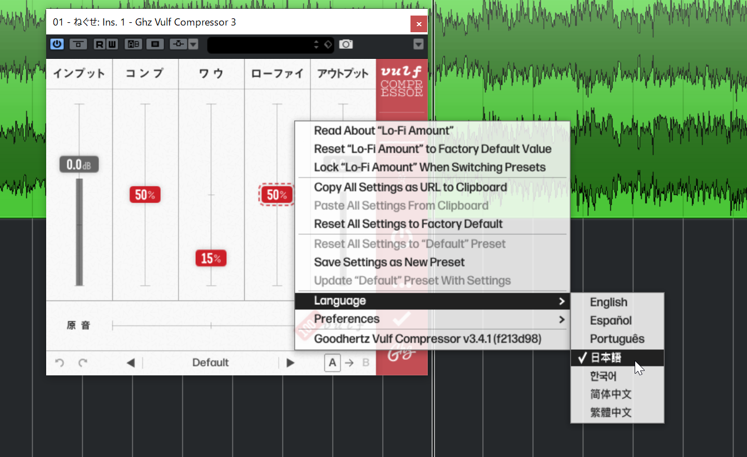This screenshot has height=457, width=747.
Task: Open side-chain dropdown arrow
Action: pyautogui.click(x=193, y=44)
